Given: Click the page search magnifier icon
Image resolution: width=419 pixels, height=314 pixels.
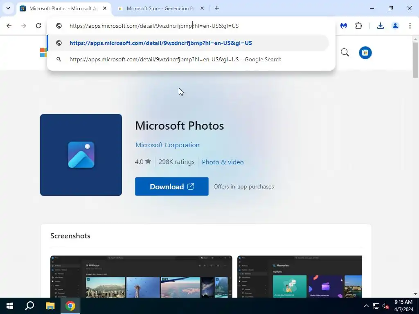Looking at the screenshot, I should [x=345, y=53].
